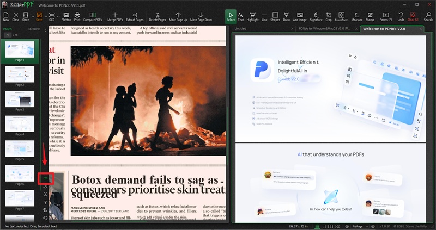The width and height of the screenshot is (436, 230).
Task: Open help with question mark icon
Action: point(46,202)
